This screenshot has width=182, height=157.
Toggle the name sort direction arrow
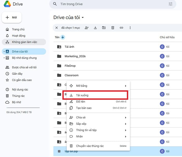pos(63,37)
